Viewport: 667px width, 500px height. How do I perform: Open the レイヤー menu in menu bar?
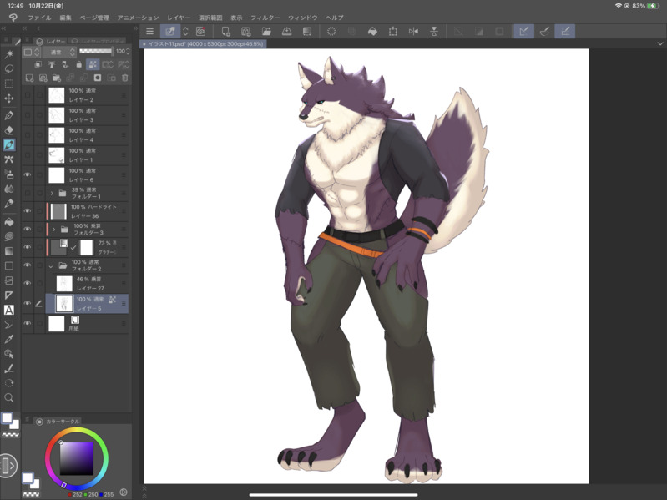(179, 18)
